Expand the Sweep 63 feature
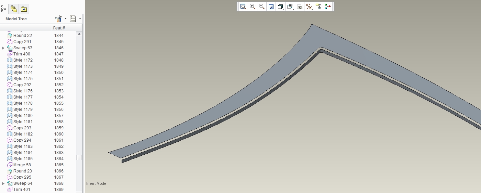 (x=3, y=48)
